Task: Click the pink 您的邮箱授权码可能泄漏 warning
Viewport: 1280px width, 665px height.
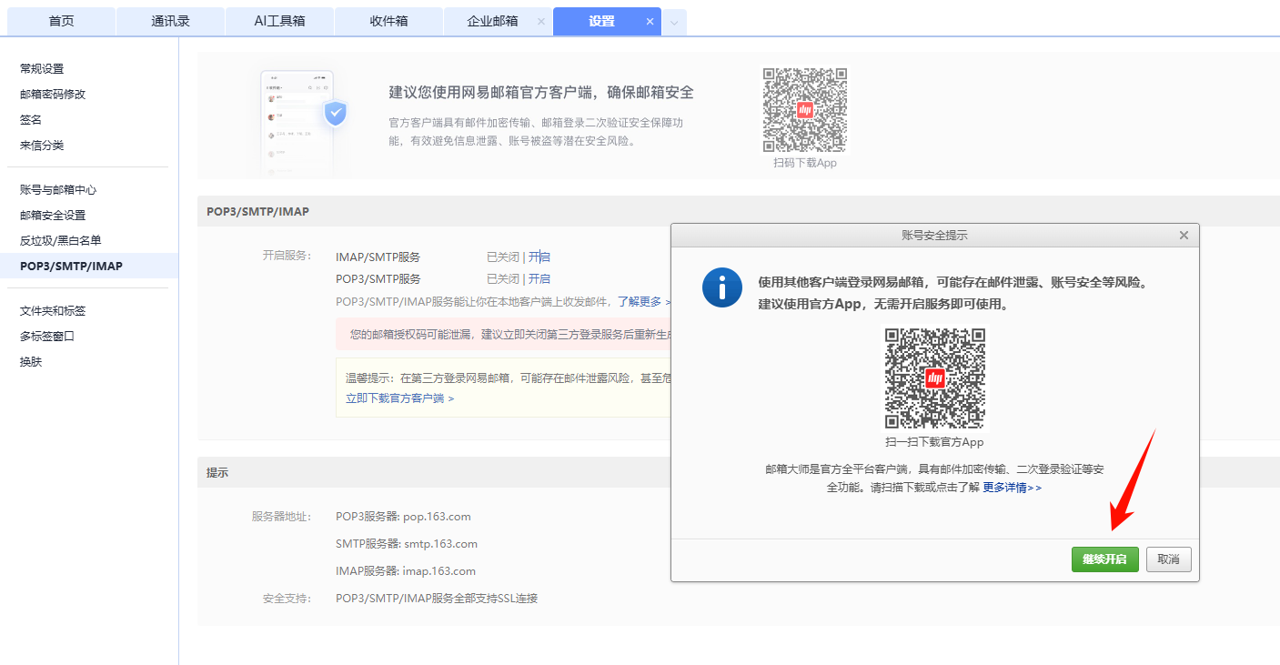Action: pos(503,334)
